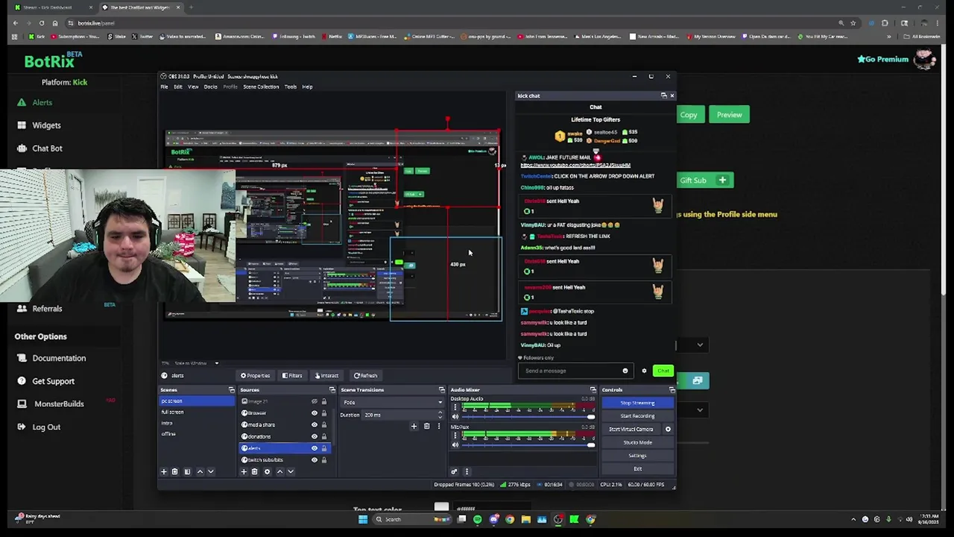Open virtual camera settings gear icon
This screenshot has width=954, height=537.
click(668, 430)
